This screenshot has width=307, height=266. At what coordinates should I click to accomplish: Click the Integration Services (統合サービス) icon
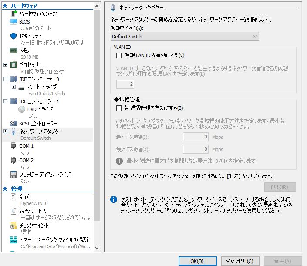click(13, 211)
